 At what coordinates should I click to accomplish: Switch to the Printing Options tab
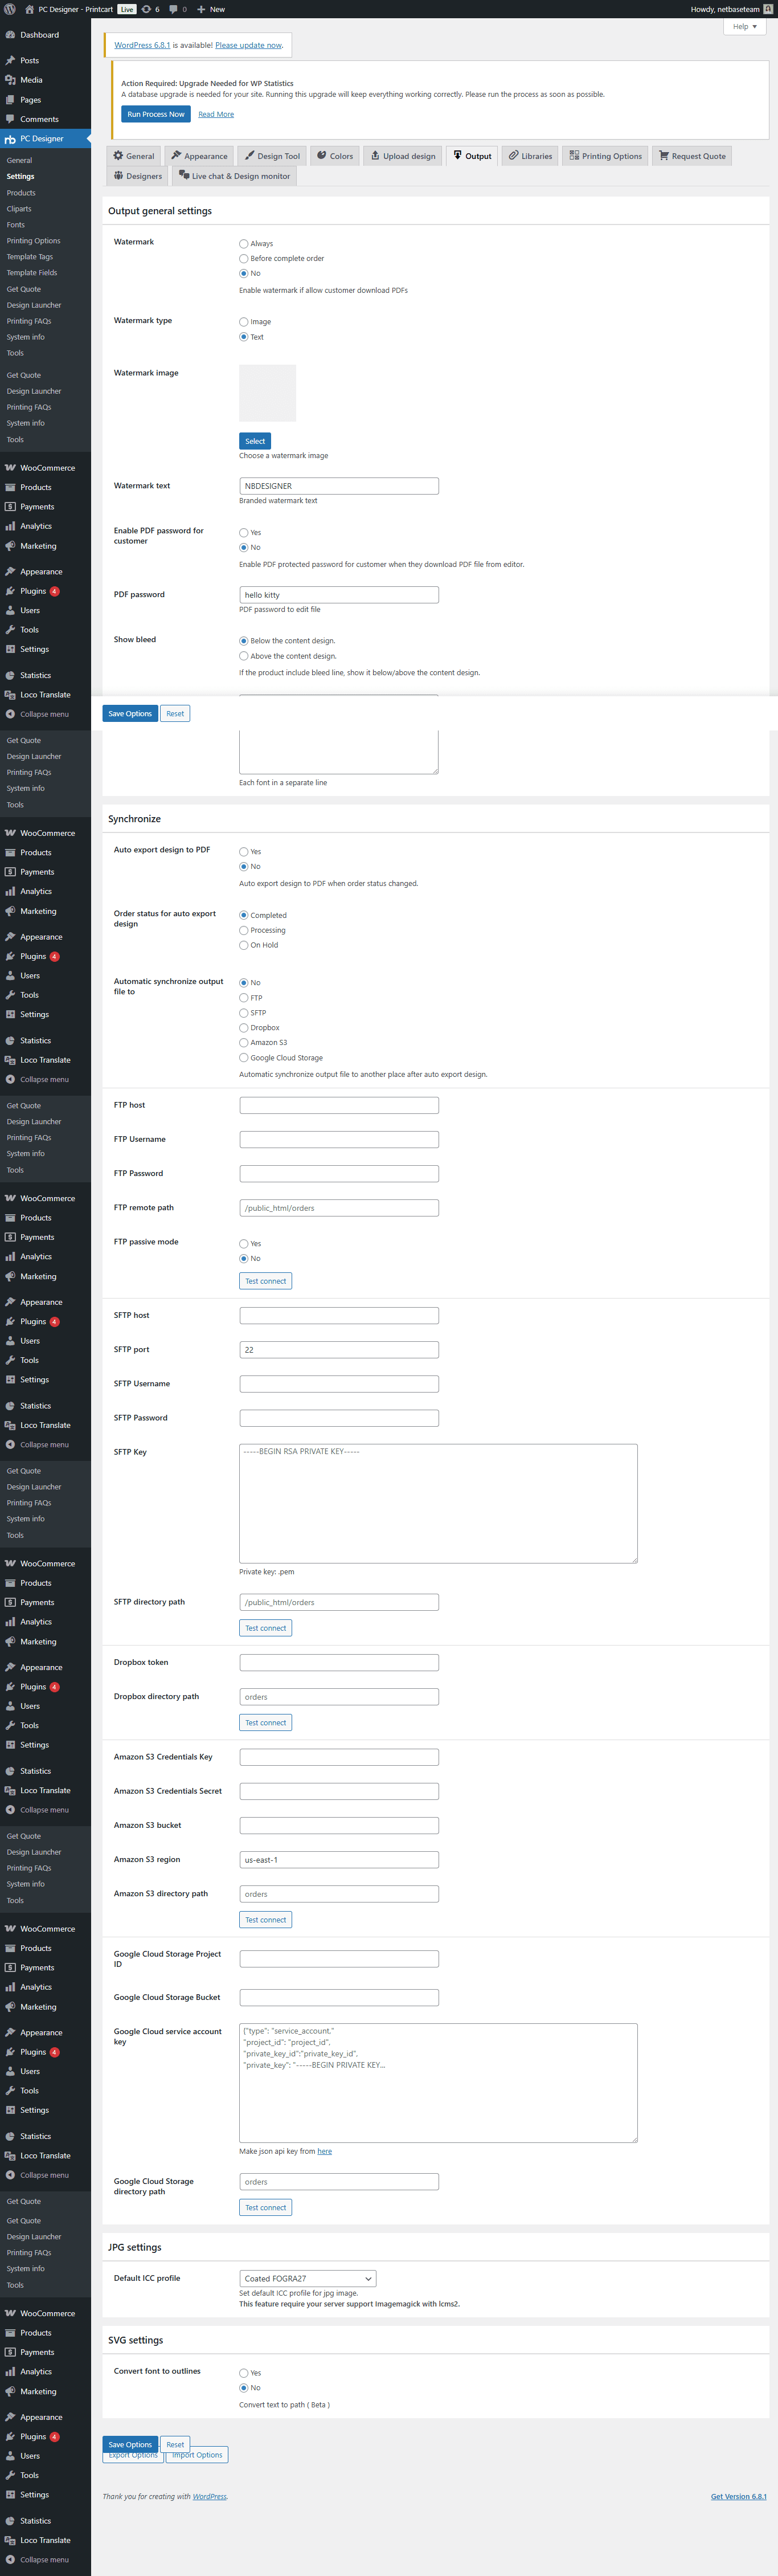coord(605,156)
